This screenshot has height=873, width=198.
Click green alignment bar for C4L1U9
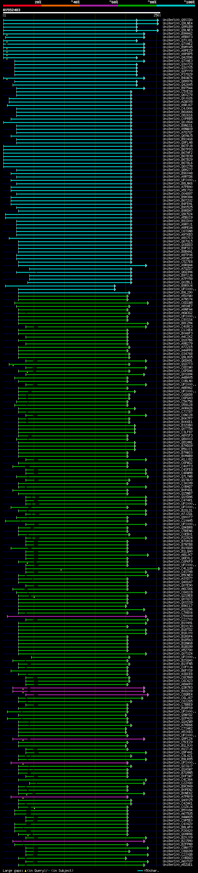(93, 568)
